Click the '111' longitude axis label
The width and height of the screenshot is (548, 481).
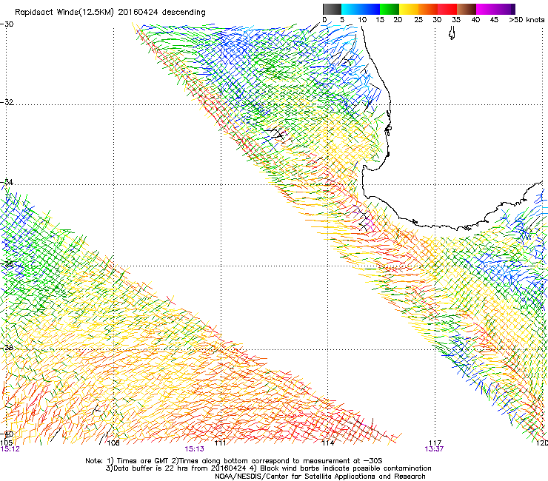tap(220, 443)
